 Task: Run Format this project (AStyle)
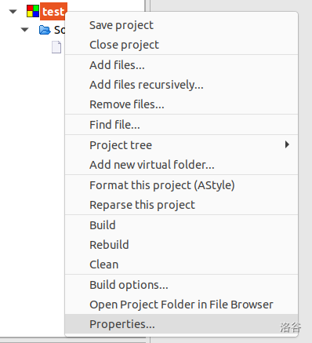[181, 185]
